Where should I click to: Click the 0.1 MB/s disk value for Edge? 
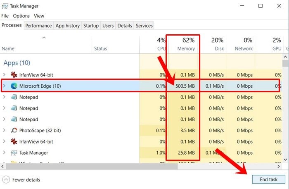215,86
